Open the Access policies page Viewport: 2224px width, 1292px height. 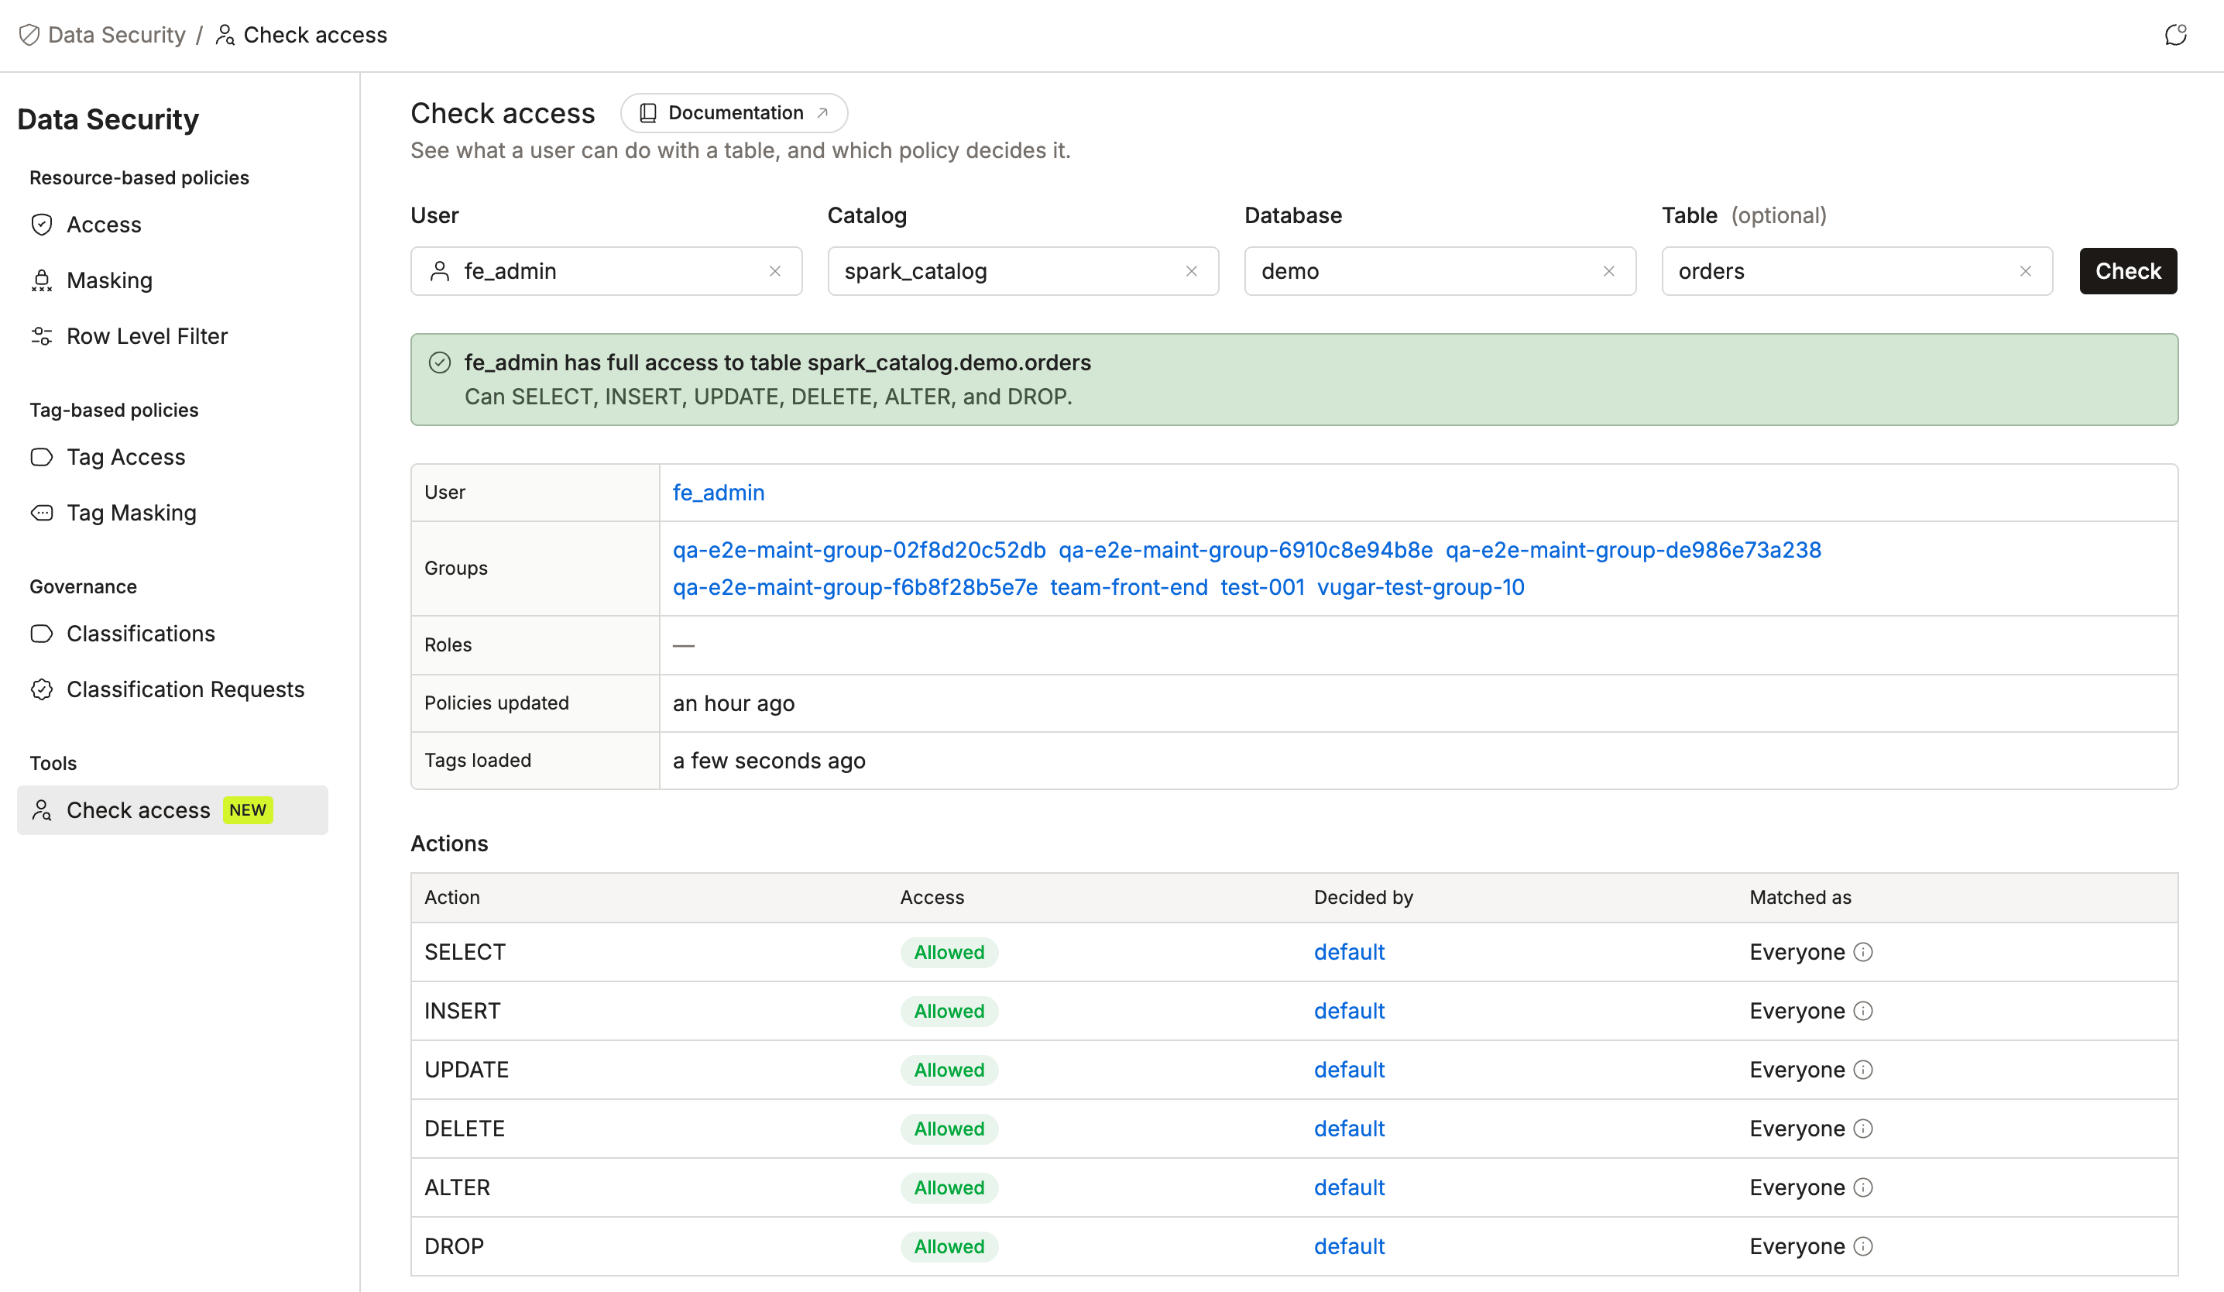(x=172, y=224)
